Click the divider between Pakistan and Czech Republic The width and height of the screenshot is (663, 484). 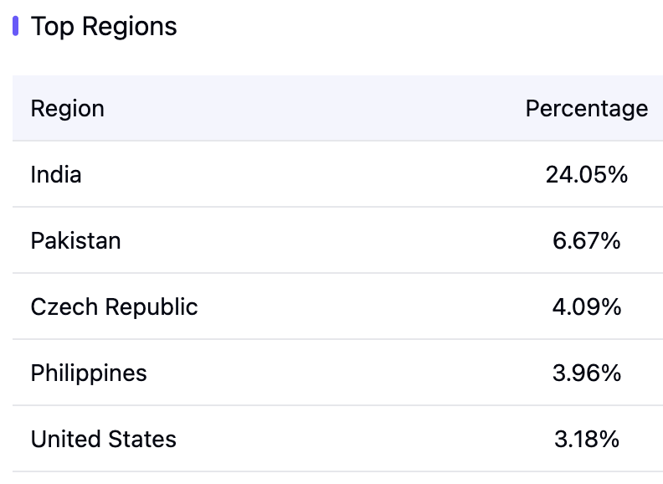(335, 273)
